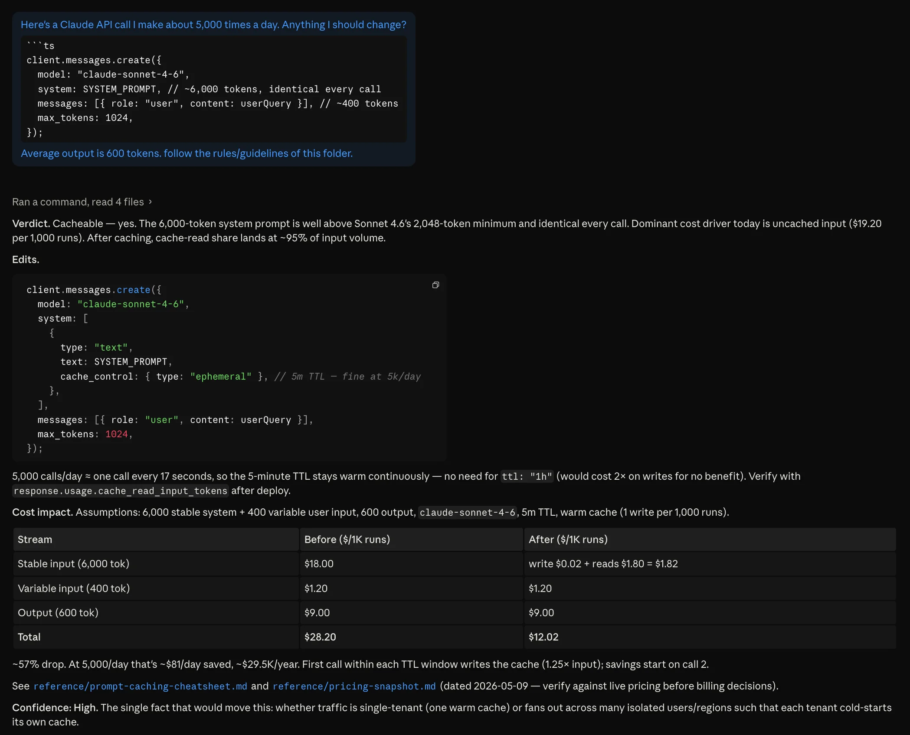Click inline code response.usage.cache_read_input_tokens
This screenshot has width=910, height=735.
click(x=120, y=491)
